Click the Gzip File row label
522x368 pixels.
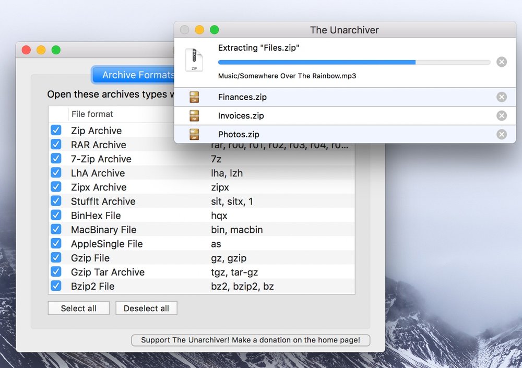tap(90, 258)
